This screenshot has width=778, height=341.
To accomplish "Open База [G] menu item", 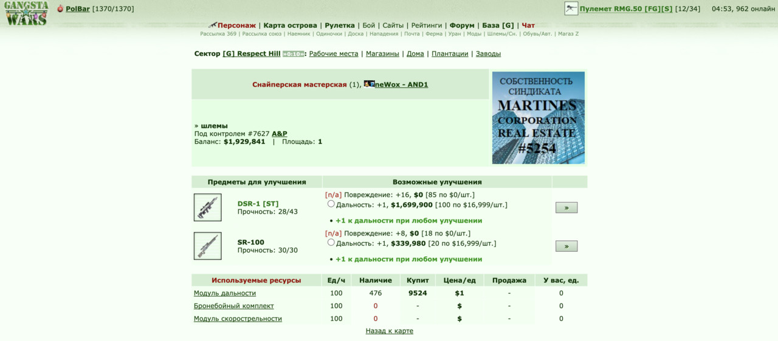I will (x=498, y=25).
